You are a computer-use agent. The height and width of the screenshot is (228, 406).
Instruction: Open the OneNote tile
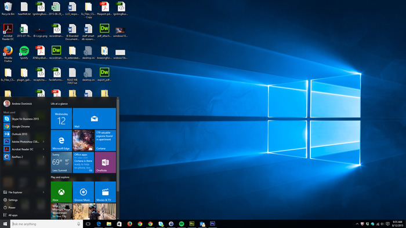(x=106, y=163)
